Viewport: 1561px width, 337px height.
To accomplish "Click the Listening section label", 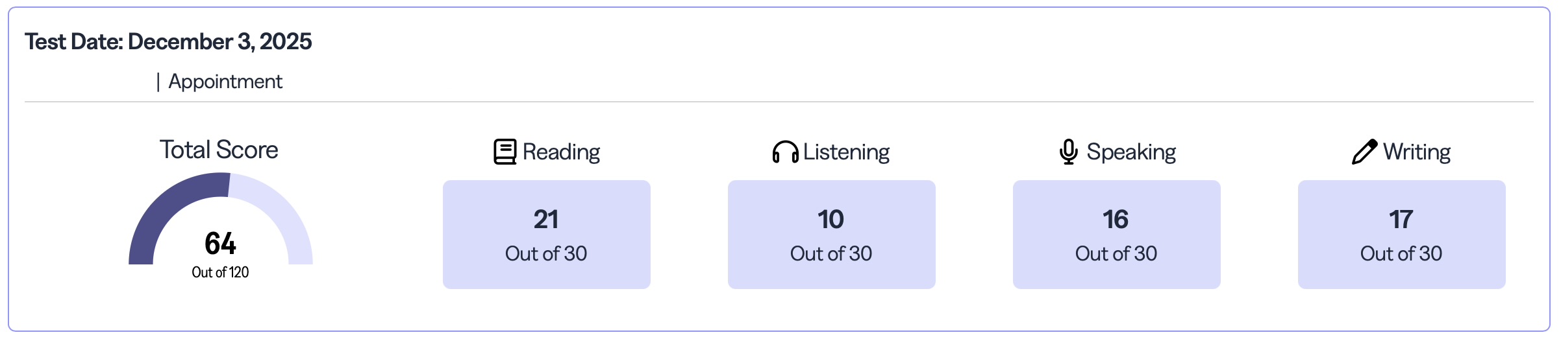I will point(846,152).
